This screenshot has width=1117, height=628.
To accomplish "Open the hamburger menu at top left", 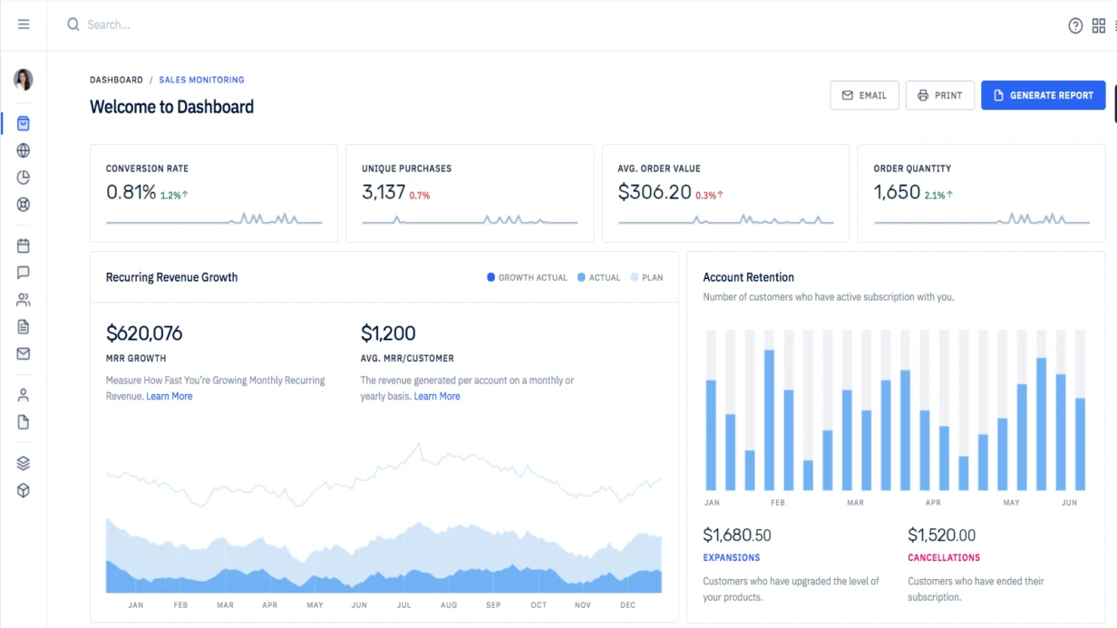I will 24,24.
